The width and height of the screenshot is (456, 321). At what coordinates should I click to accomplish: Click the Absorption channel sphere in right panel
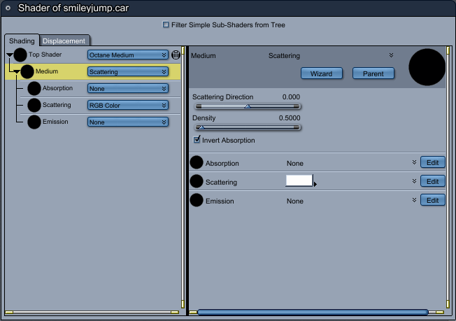click(197, 162)
